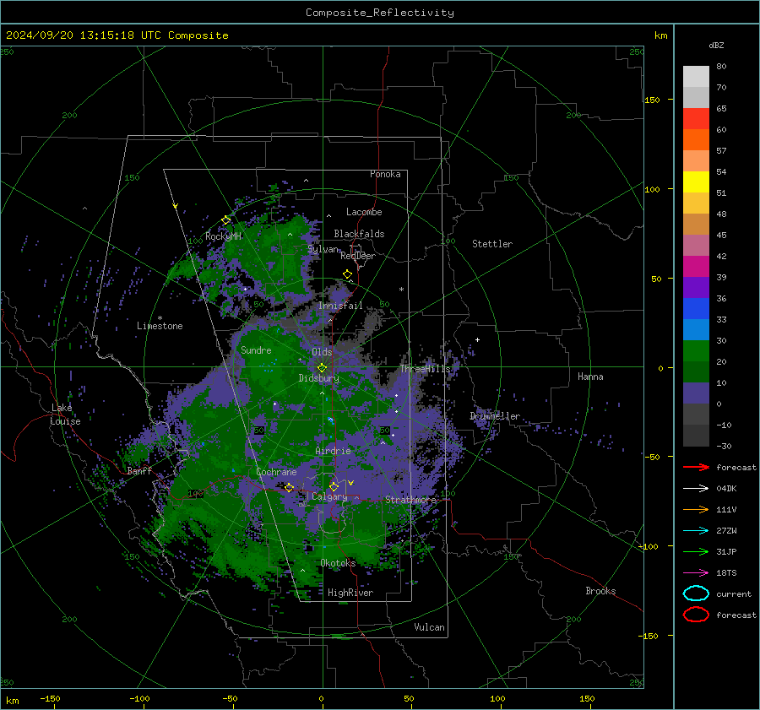Screen dimensions: 760x710
Task: Click the 150 right axis tick label
Action: point(652,100)
